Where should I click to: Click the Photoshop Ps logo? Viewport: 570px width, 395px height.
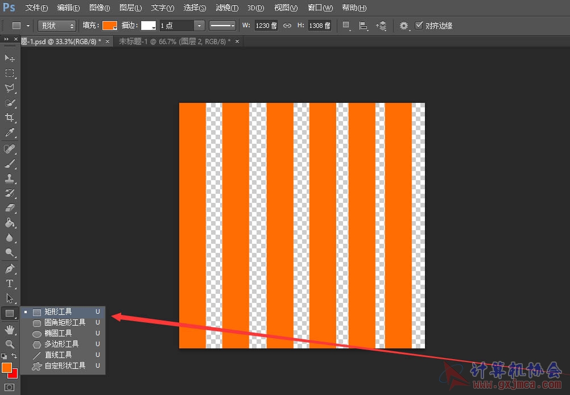[x=9, y=7]
